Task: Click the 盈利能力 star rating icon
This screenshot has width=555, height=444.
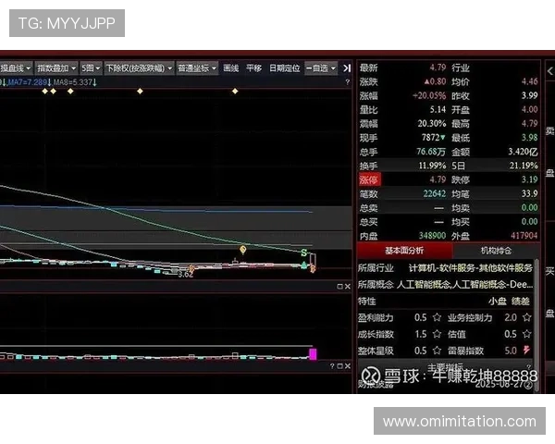Action: coord(434,317)
